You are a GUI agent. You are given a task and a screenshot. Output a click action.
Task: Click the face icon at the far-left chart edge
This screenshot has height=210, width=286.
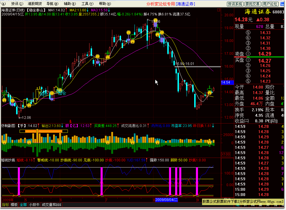[4, 100]
